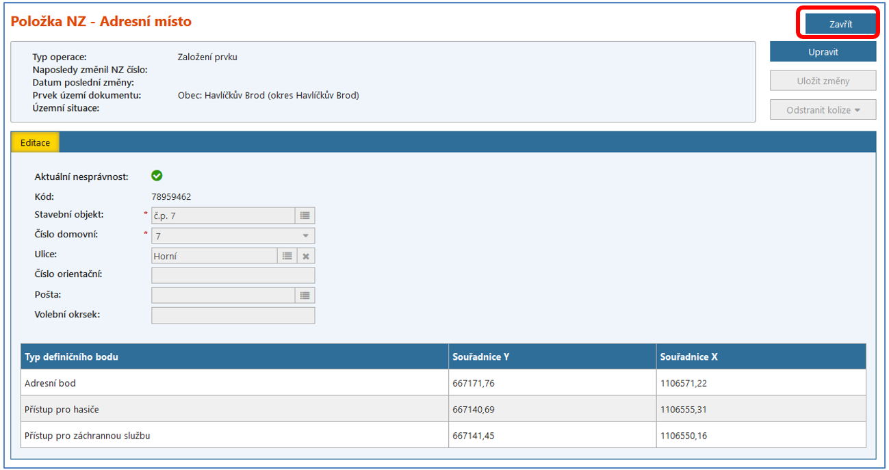Click into the Číslo orientační field
This screenshot has height=470, width=889.
click(233, 276)
